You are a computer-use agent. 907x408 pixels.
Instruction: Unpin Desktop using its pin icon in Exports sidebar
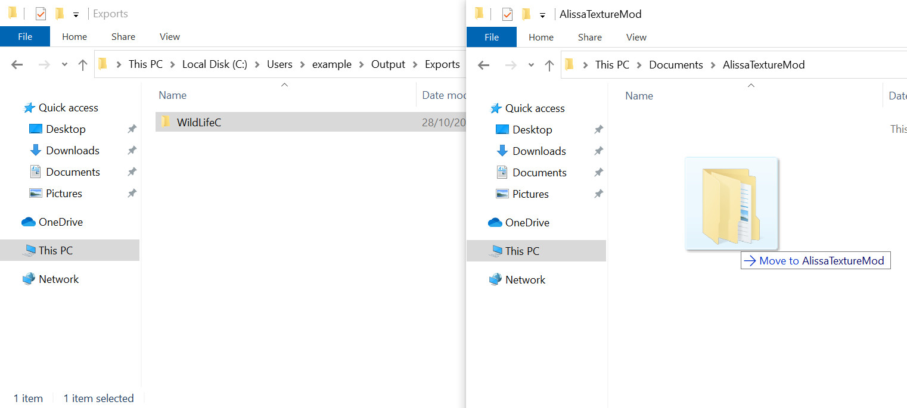tap(132, 129)
